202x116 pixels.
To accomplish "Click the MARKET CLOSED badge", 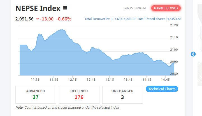I will (166, 8).
